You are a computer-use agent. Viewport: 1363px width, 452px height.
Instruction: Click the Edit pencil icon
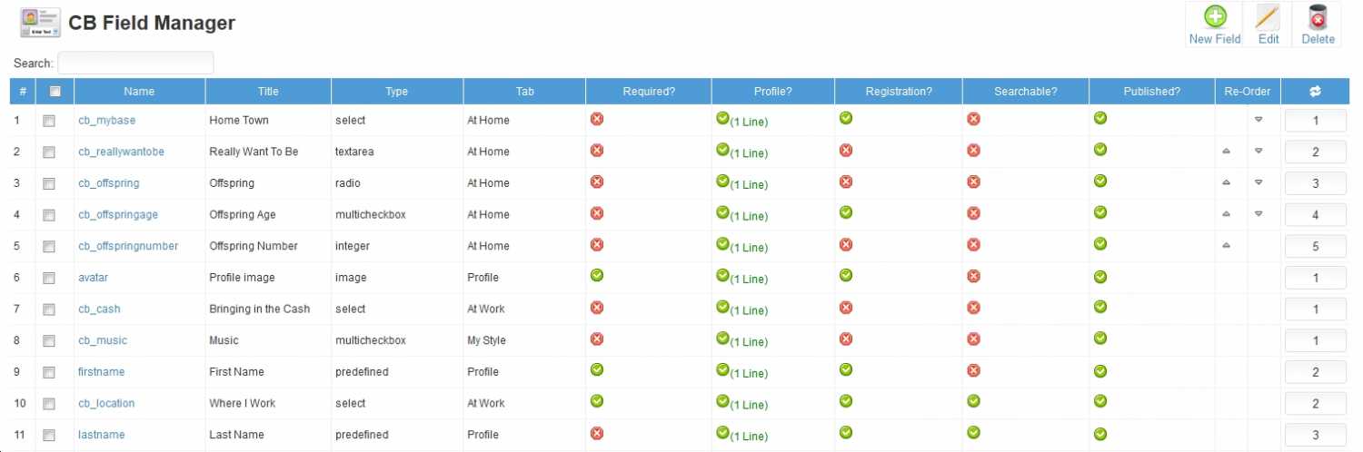pyautogui.click(x=1268, y=17)
